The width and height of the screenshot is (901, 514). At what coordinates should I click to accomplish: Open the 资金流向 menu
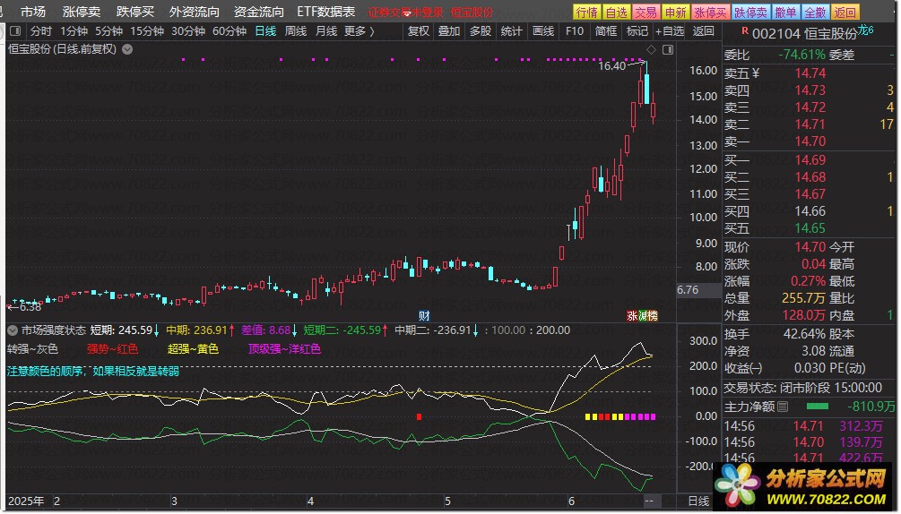[258, 12]
